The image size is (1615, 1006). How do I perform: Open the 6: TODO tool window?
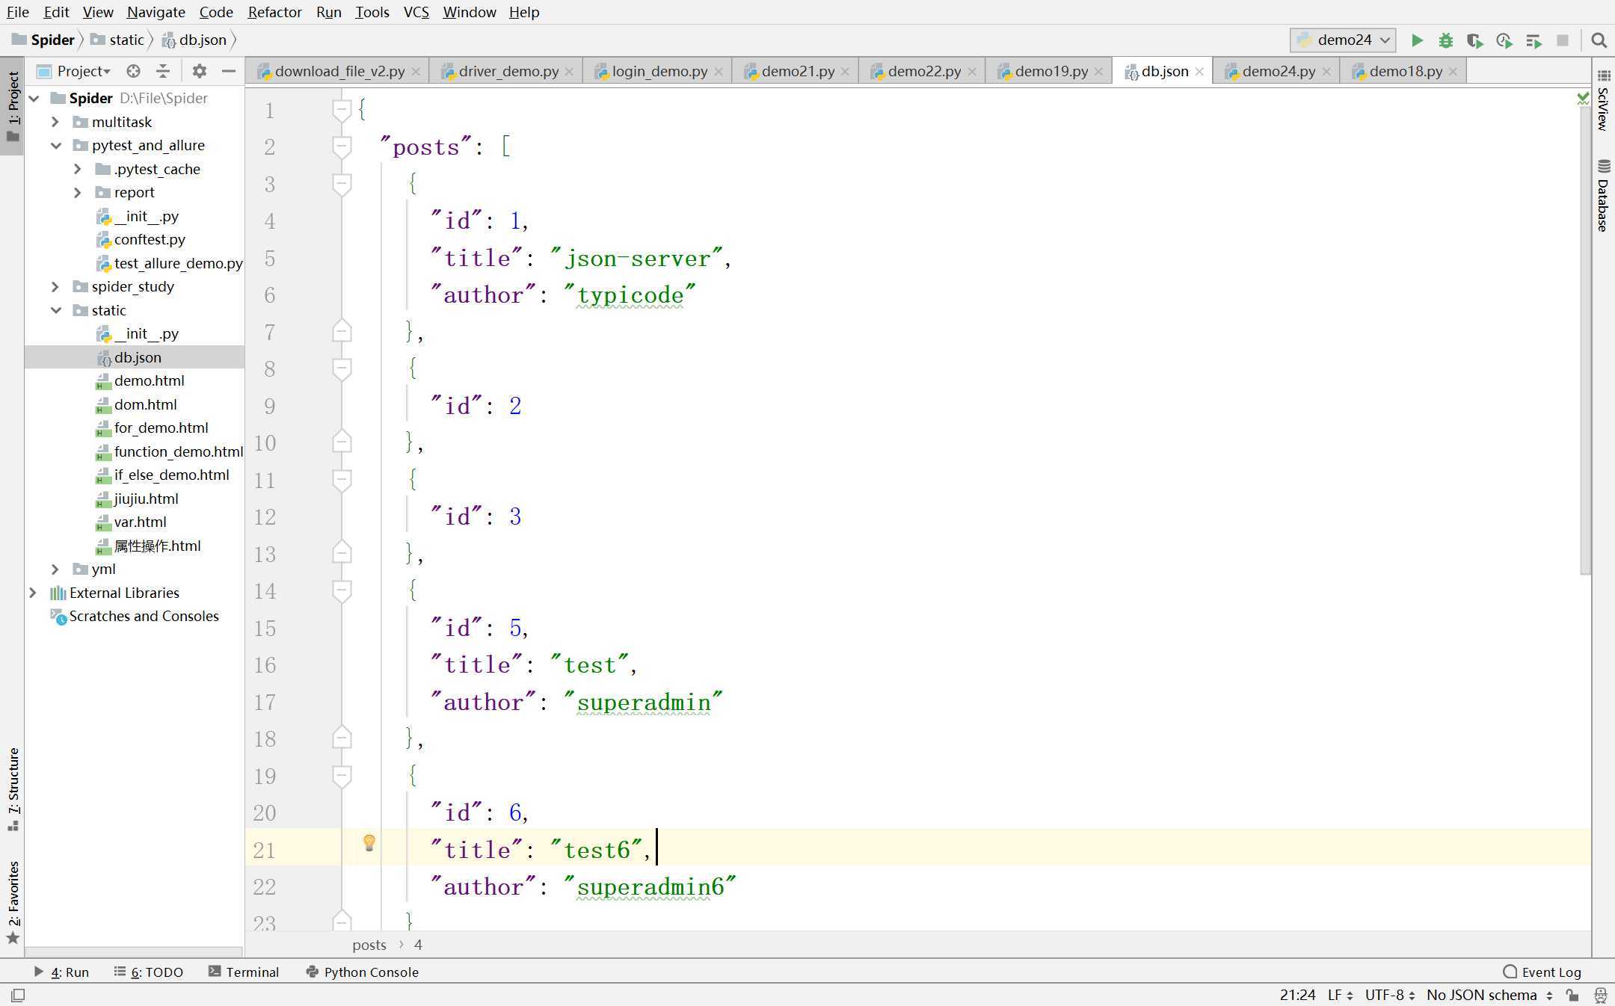(x=149, y=972)
